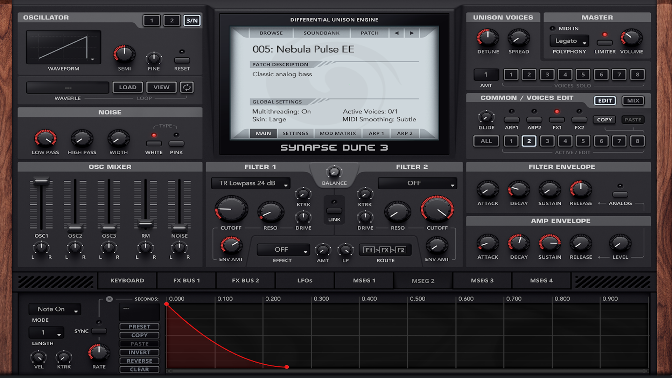Click the Master Volume knob
Screen dimensions: 672x378
[x=631, y=38]
